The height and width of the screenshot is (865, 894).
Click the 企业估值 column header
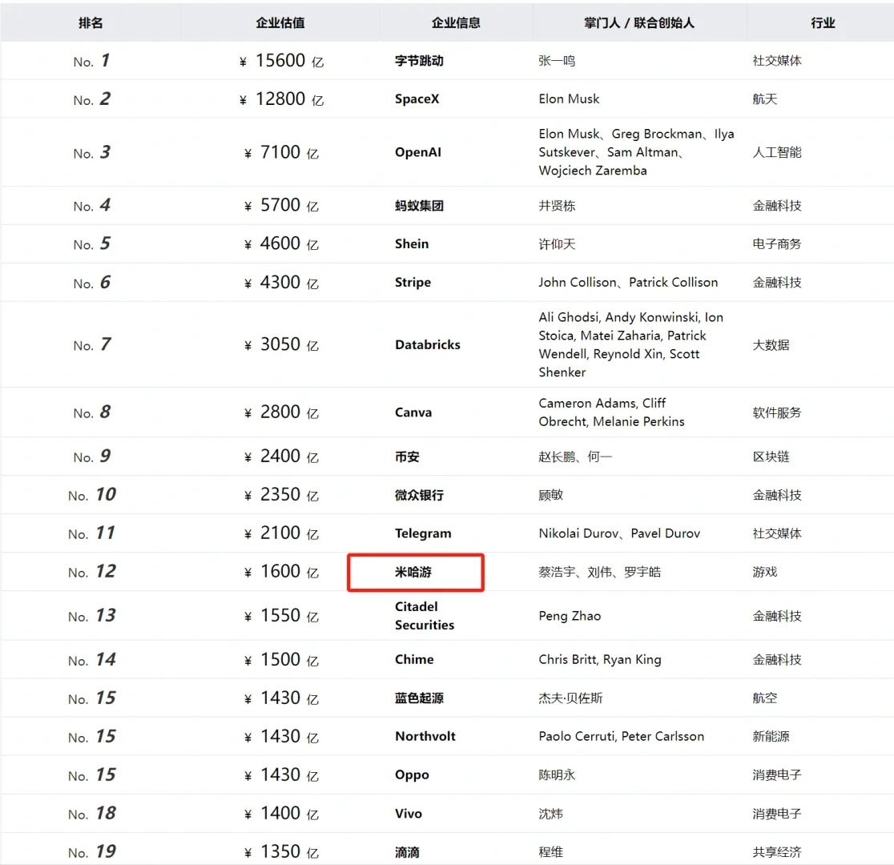(280, 23)
